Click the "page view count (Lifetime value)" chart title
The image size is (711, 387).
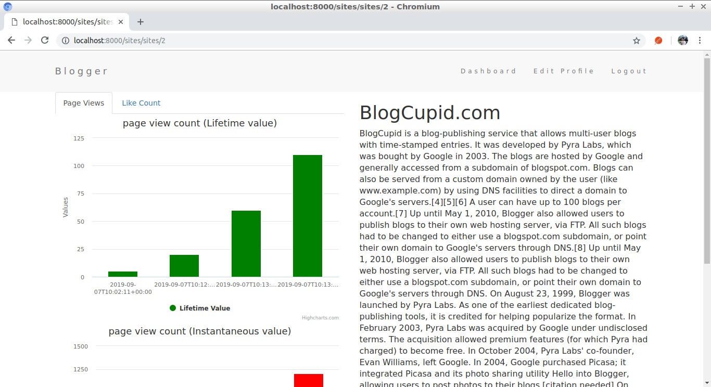[x=200, y=123]
